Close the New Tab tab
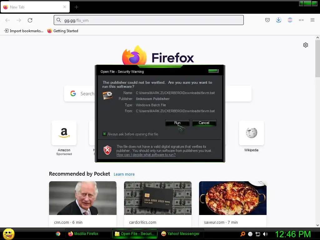The height and width of the screenshot is (240, 320). pos(65,7)
